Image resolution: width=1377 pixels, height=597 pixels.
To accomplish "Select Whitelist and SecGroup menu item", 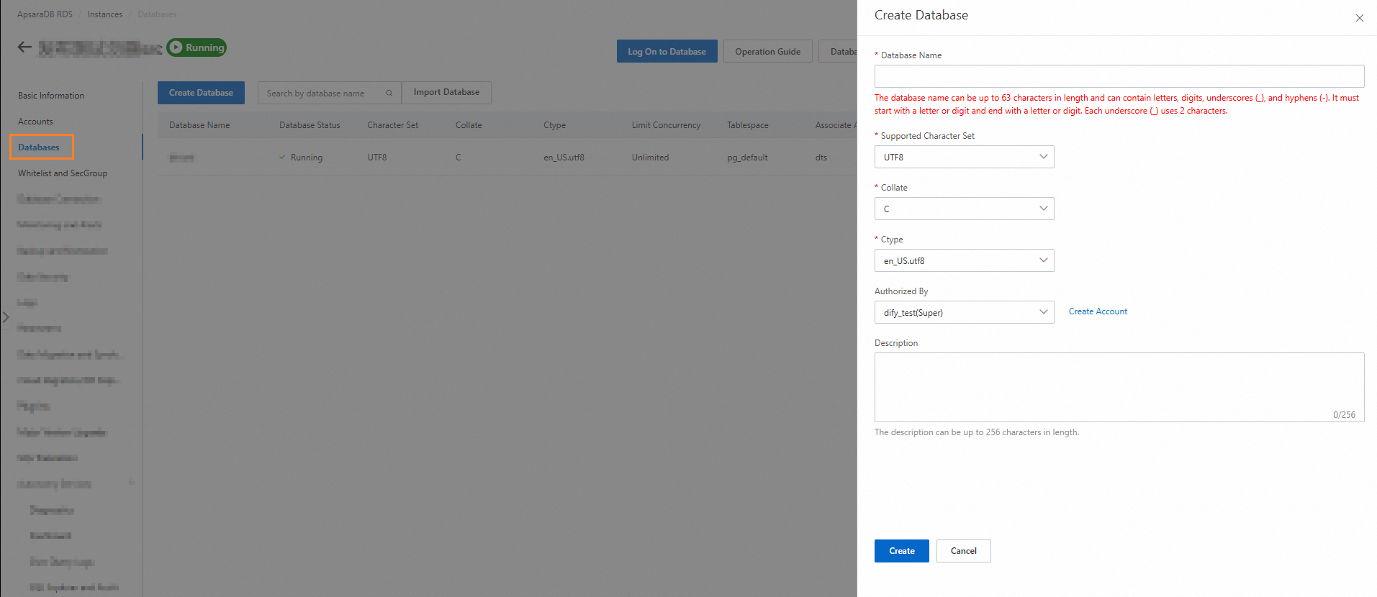I will click(x=63, y=173).
